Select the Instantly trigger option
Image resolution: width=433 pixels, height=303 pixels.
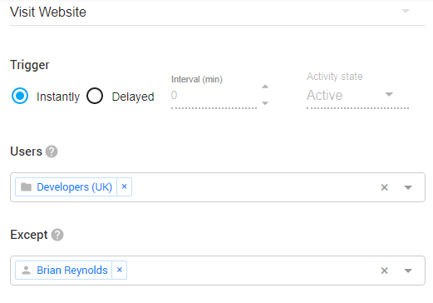(20, 96)
